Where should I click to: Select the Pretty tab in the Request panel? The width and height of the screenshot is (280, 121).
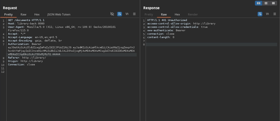pos(8,14)
